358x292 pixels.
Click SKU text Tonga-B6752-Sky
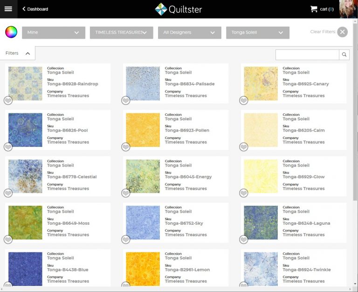[184, 223]
